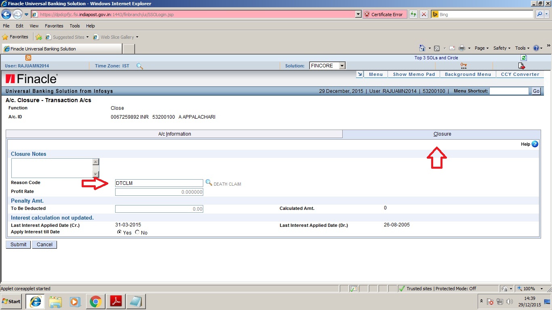The height and width of the screenshot is (310, 552).
Task: Click the Home icon in the command bar
Action: (423, 48)
